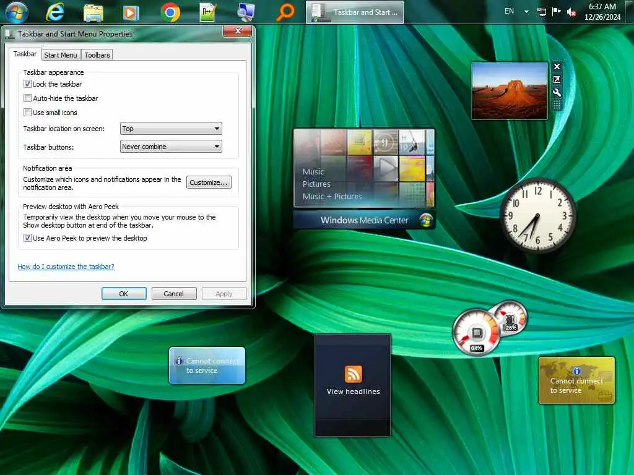Switch to the Toolbars tab
The width and height of the screenshot is (634, 475).
point(97,55)
